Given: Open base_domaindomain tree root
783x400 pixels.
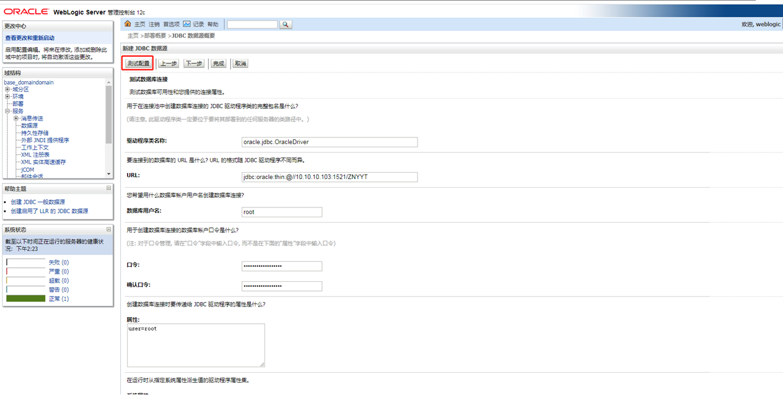Looking at the screenshot, I should pos(28,82).
